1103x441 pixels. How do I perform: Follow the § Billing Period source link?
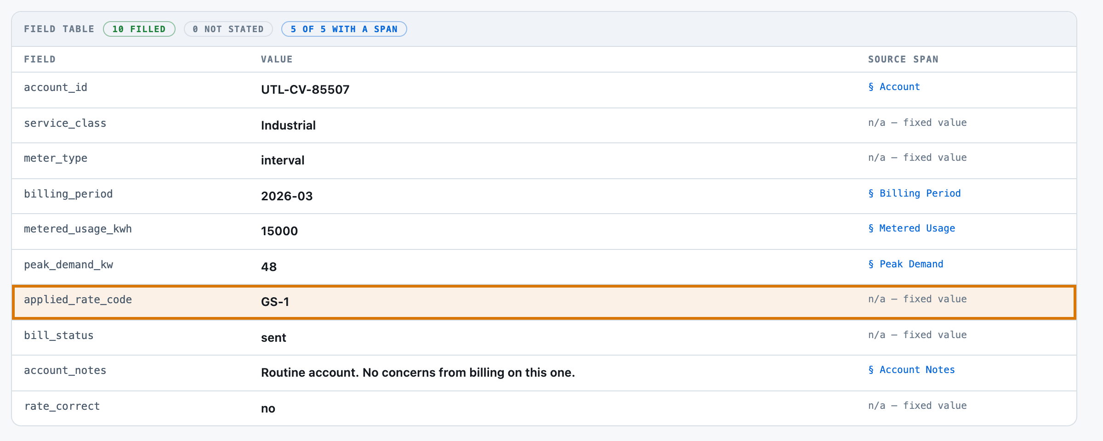coord(914,193)
